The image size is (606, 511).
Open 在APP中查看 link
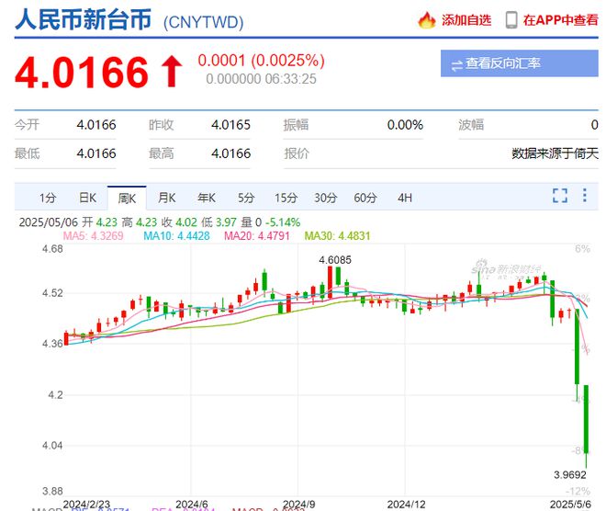tap(561, 20)
